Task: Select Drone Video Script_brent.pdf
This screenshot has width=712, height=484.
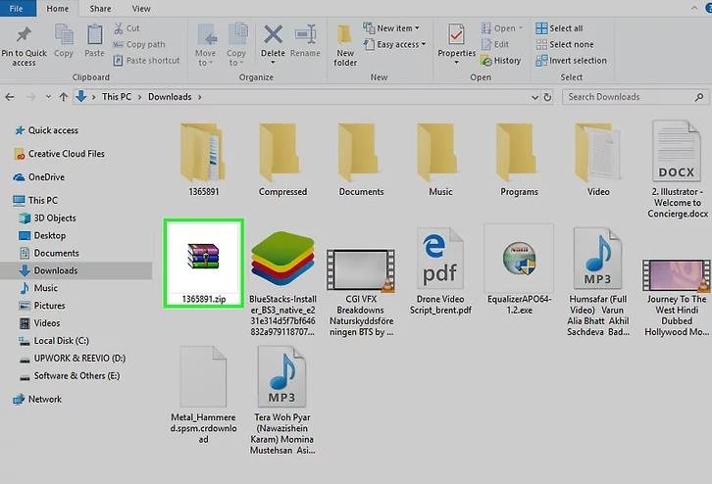Action: pos(440,271)
